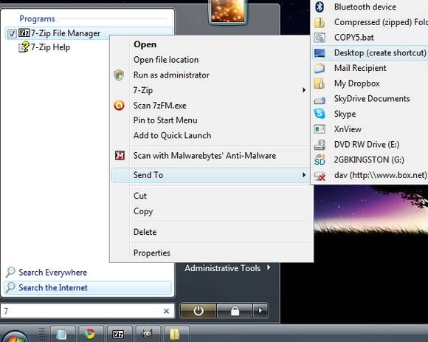Choose Delete in the context menu
This screenshot has height=342, width=428.
212,232
